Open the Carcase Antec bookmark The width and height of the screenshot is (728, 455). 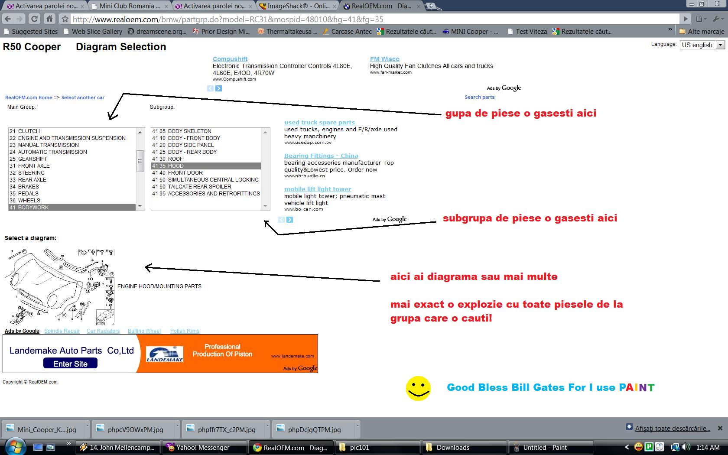coord(347,31)
